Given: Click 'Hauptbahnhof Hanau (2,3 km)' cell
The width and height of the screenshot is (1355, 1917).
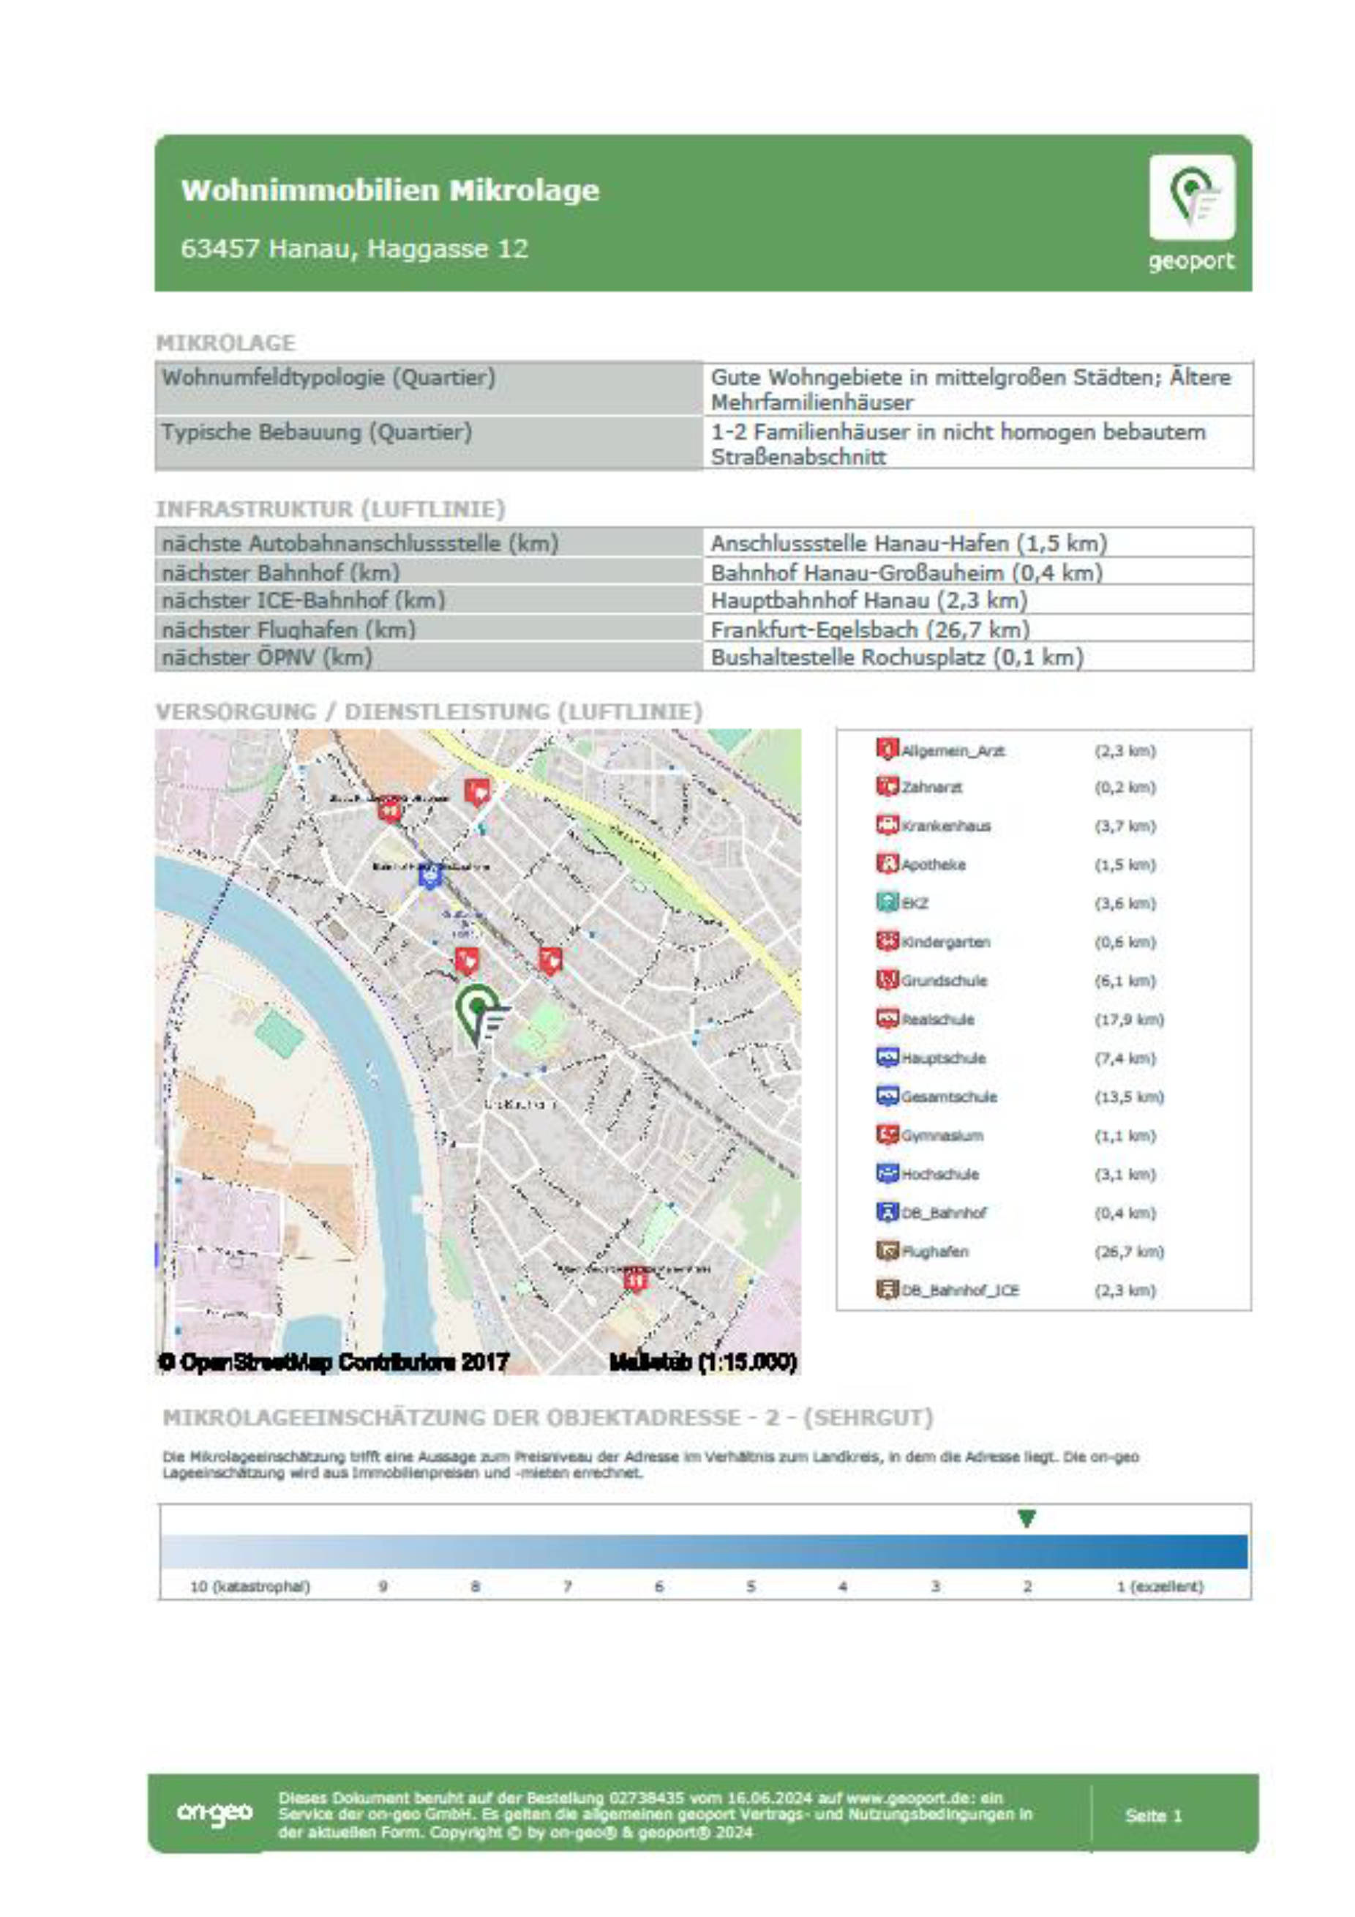Looking at the screenshot, I should [978, 600].
